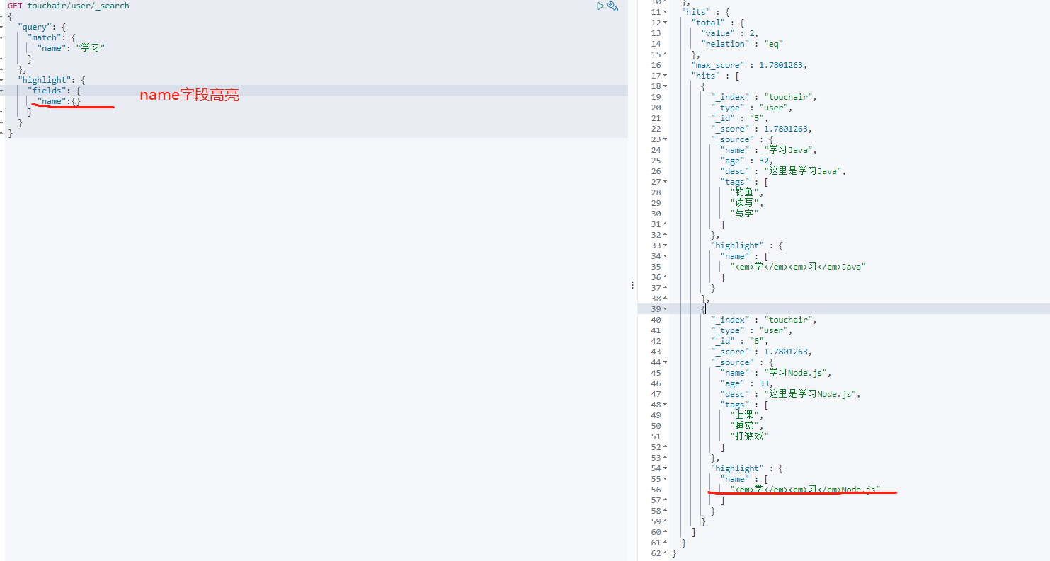Click the "name":{} line in the editor
Viewport: 1050px width, 561px height.
tap(59, 101)
